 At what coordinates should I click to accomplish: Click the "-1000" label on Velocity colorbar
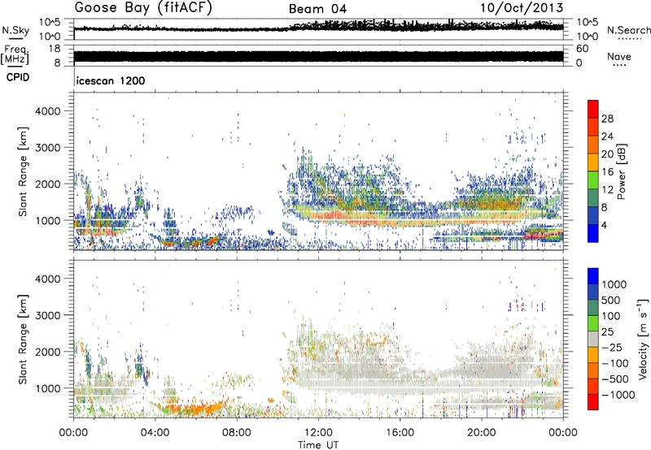tap(618, 395)
